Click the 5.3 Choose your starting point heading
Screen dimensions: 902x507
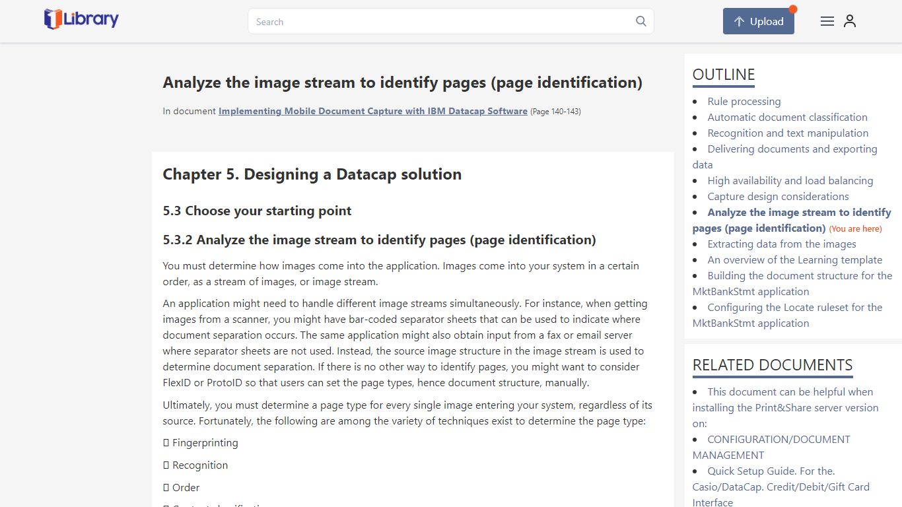[257, 211]
